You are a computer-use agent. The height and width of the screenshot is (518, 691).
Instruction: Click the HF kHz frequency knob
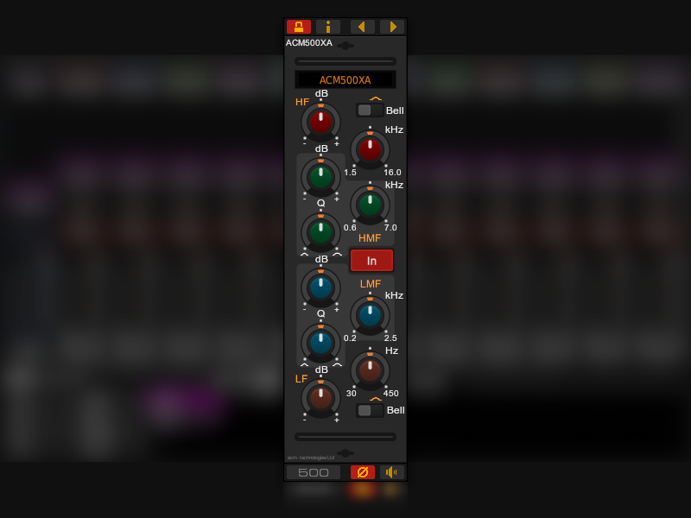[x=371, y=149]
